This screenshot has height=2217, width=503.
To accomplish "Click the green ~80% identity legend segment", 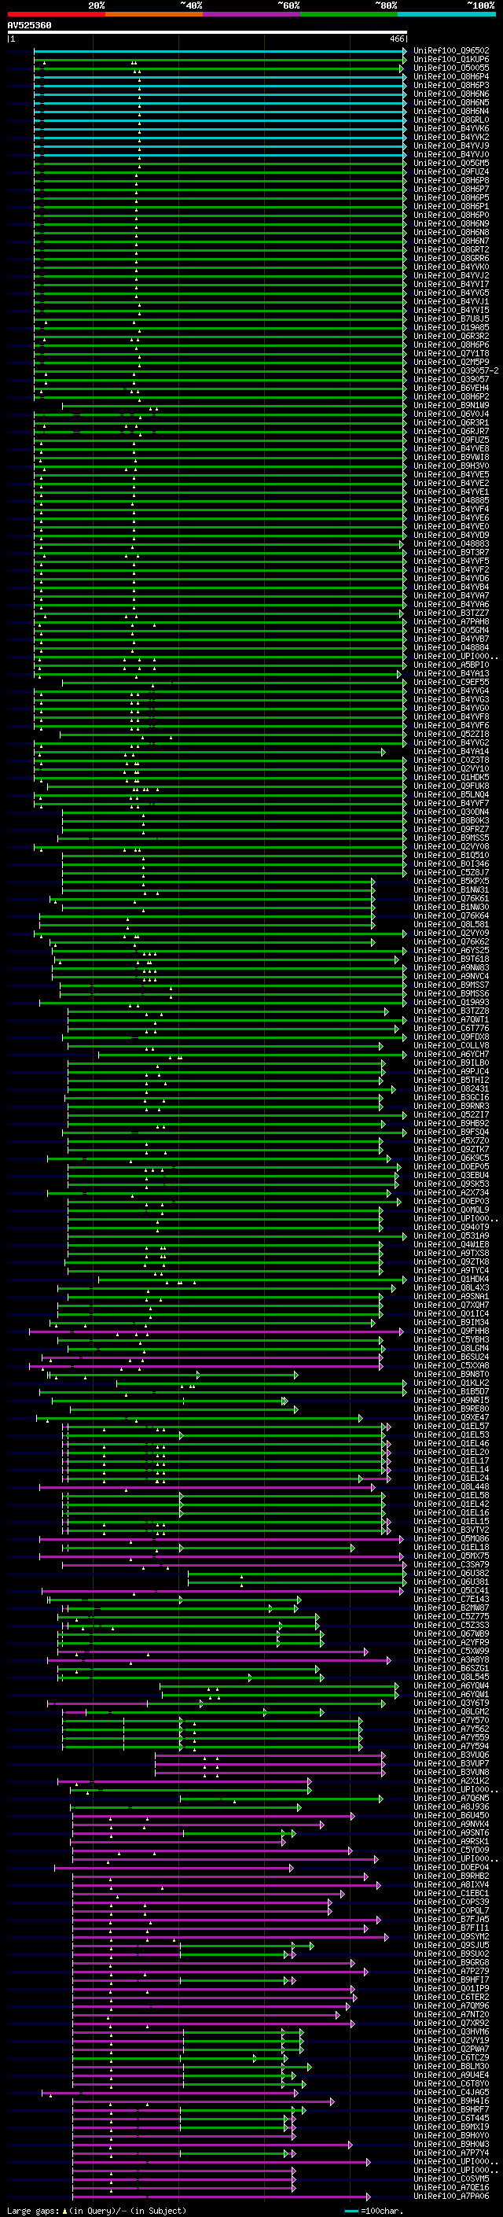I will (349, 14).
